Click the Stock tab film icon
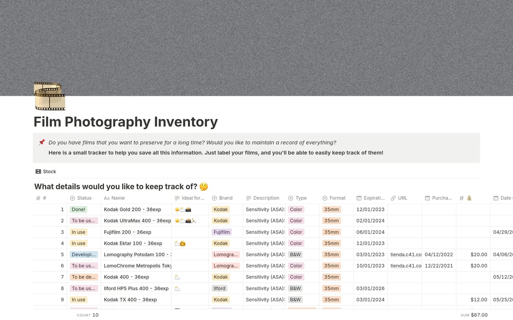 (38, 172)
